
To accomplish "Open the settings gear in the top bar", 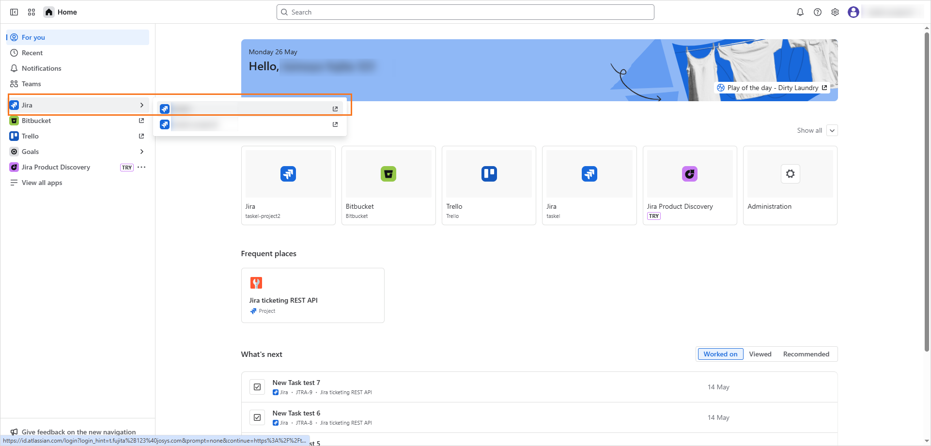I will 835,12.
